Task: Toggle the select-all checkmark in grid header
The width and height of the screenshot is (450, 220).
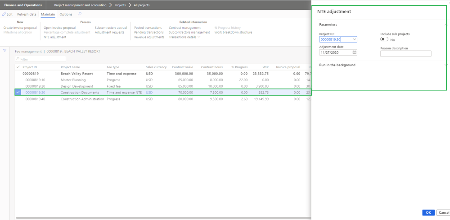Action: pos(18,67)
